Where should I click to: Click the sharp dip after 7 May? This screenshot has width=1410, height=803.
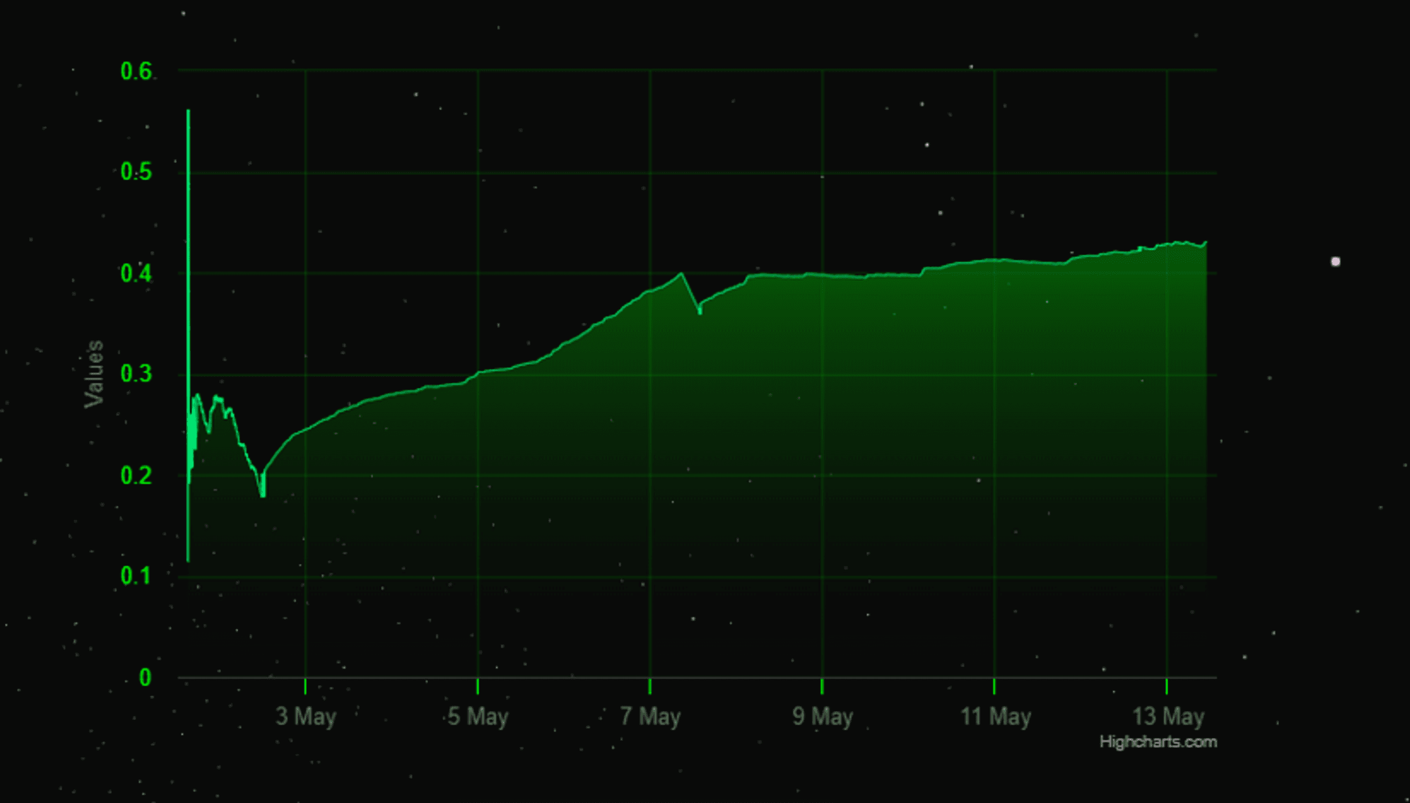click(x=699, y=312)
